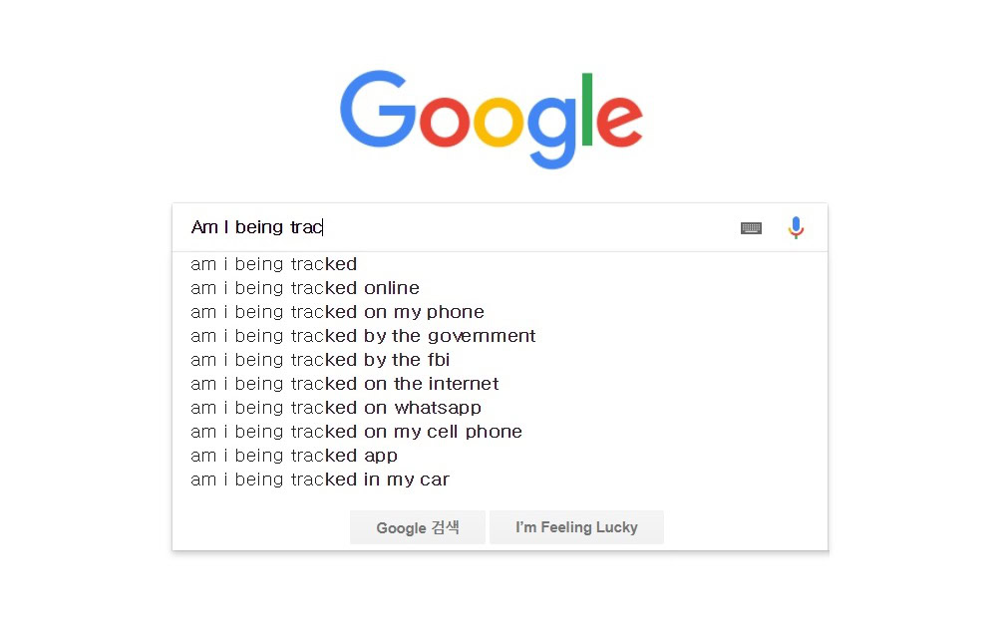Choose "am i being tracked by the fbi"
The height and width of the screenshot is (641, 1007).
pyautogui.click(x=320, y=360)
